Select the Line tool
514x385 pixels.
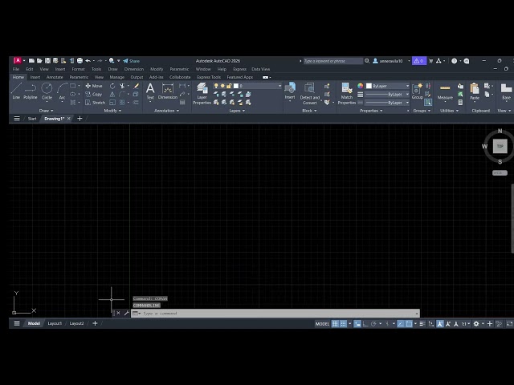coord(16,91)
